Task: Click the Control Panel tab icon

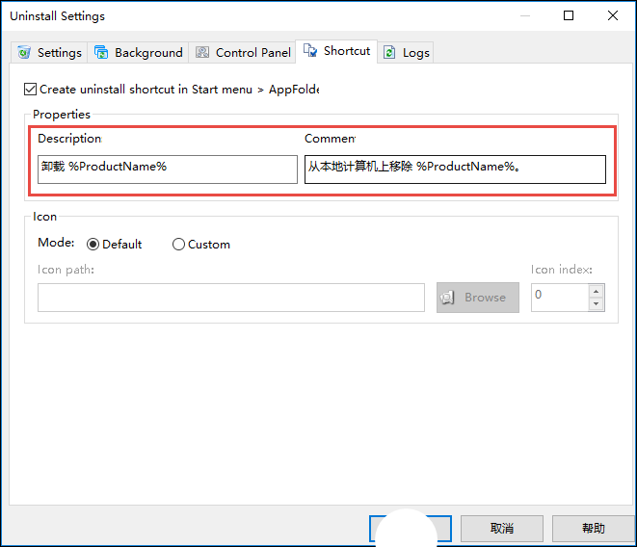Action: pos(202,52)
